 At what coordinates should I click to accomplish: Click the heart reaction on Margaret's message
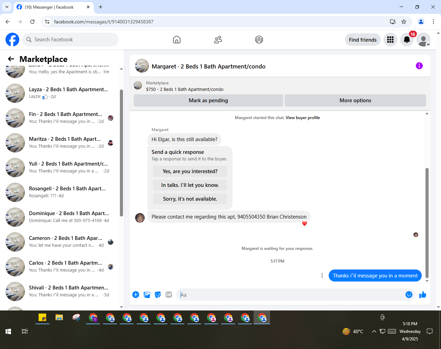[x=305, y=223]
